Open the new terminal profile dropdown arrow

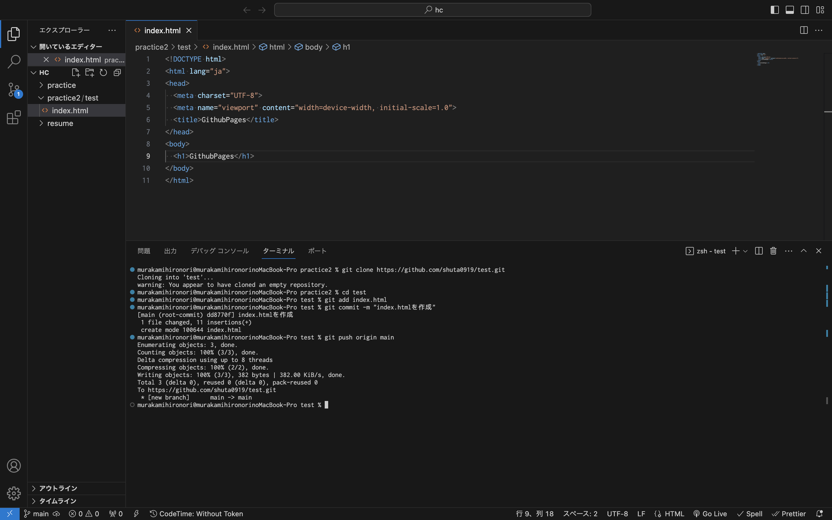click(745, 251)
